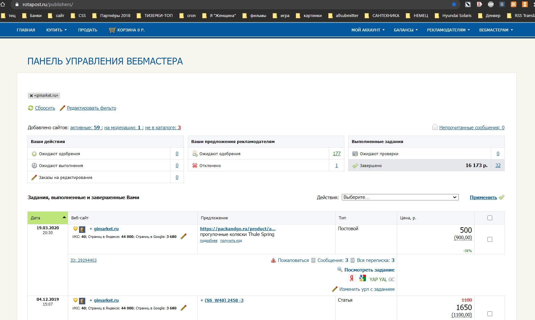Click the подробнее link under the offer

point(209,241)
